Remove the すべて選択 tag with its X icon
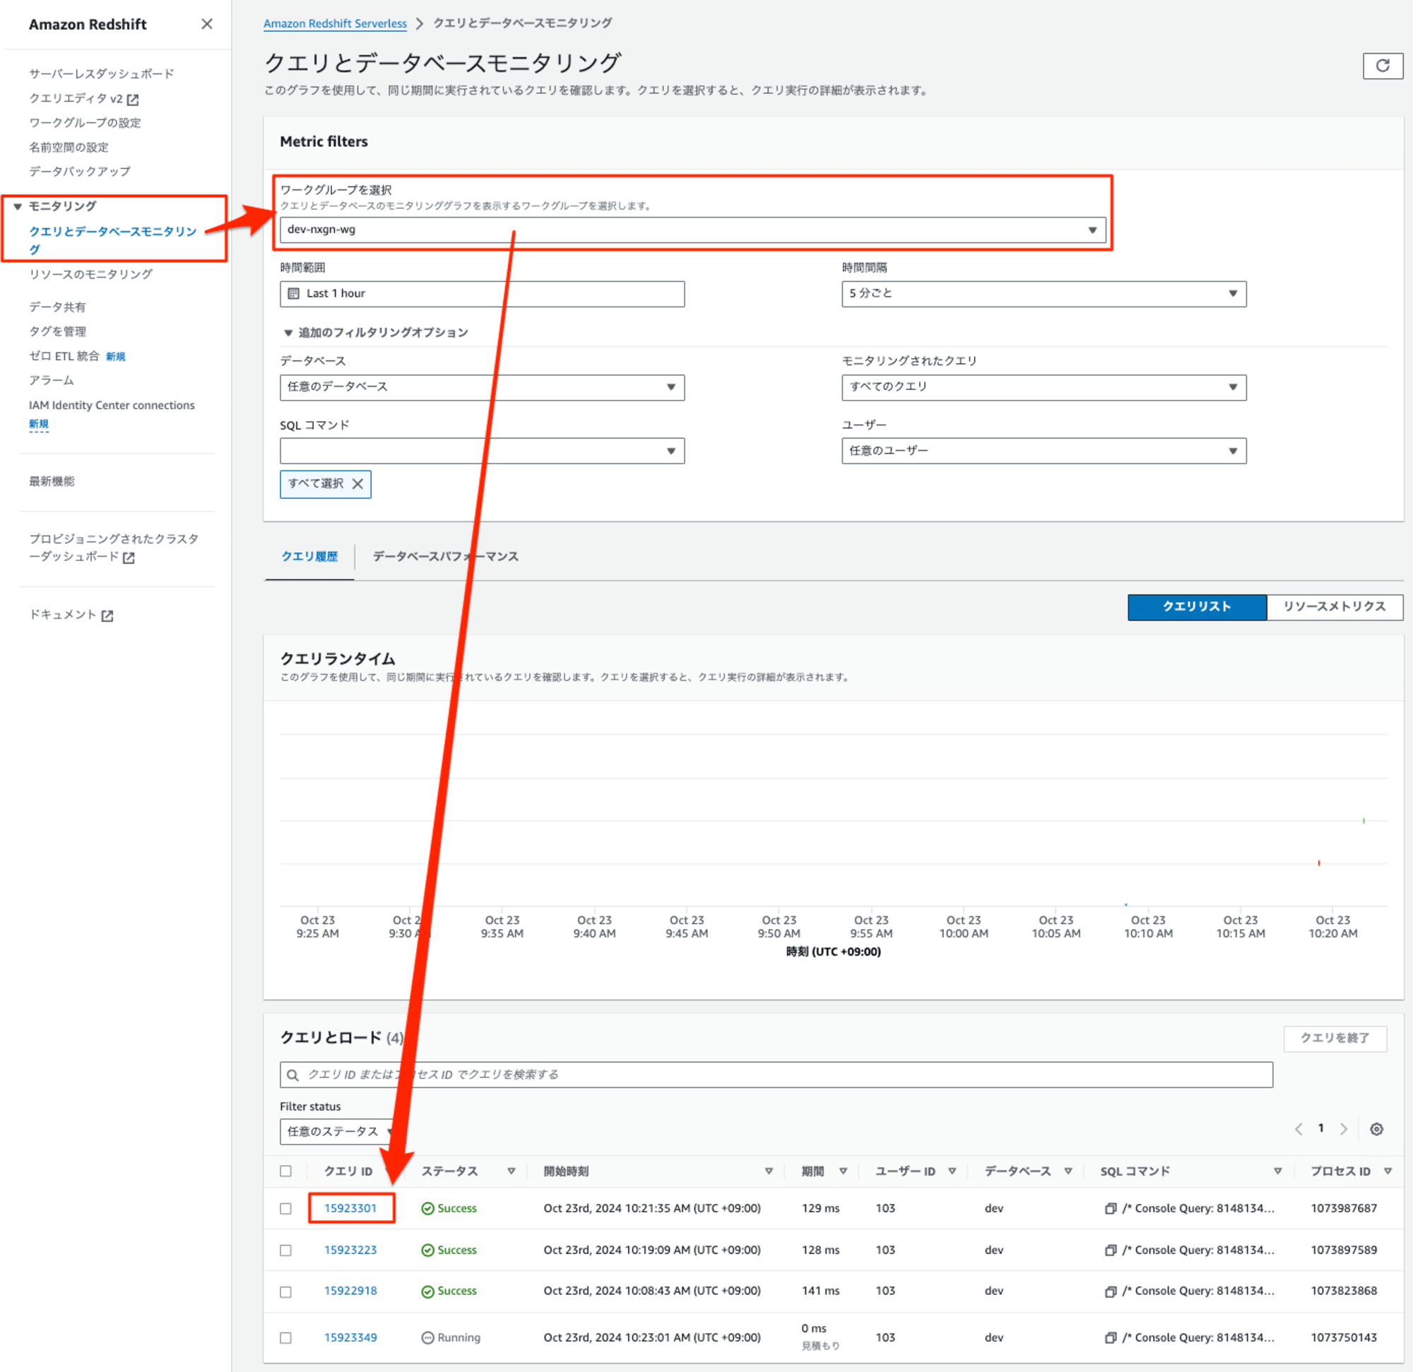The image size is (1413, 1372). tap(357, 484)
